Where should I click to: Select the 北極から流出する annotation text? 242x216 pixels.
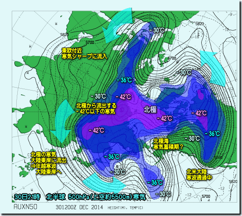[x=96, y=105]
